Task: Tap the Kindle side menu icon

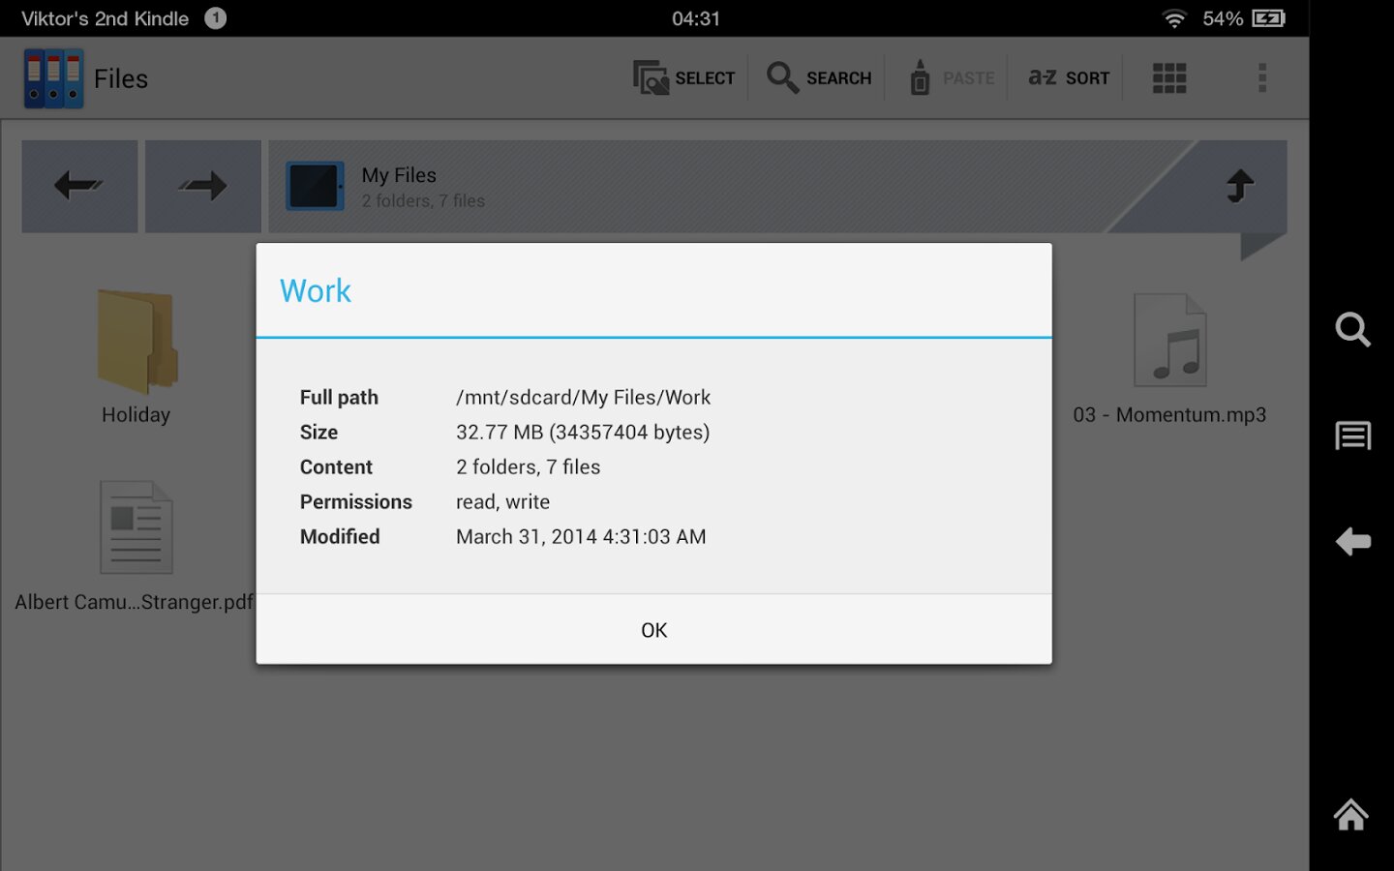Action: point(1352,435)
